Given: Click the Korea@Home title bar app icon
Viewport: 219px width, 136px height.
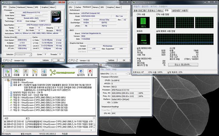Looking at the screenshot, I should click(x=3, y=66).
